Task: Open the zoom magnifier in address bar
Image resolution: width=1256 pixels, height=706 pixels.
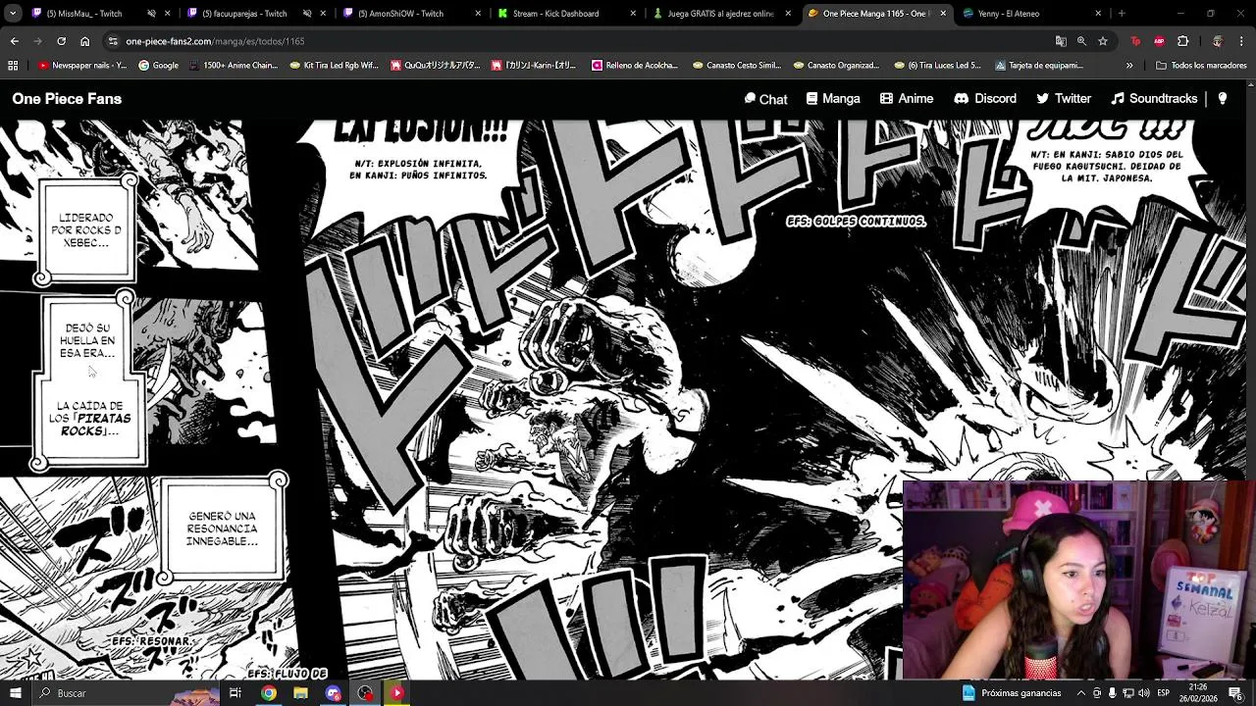Action: (x=1081, y=41)
